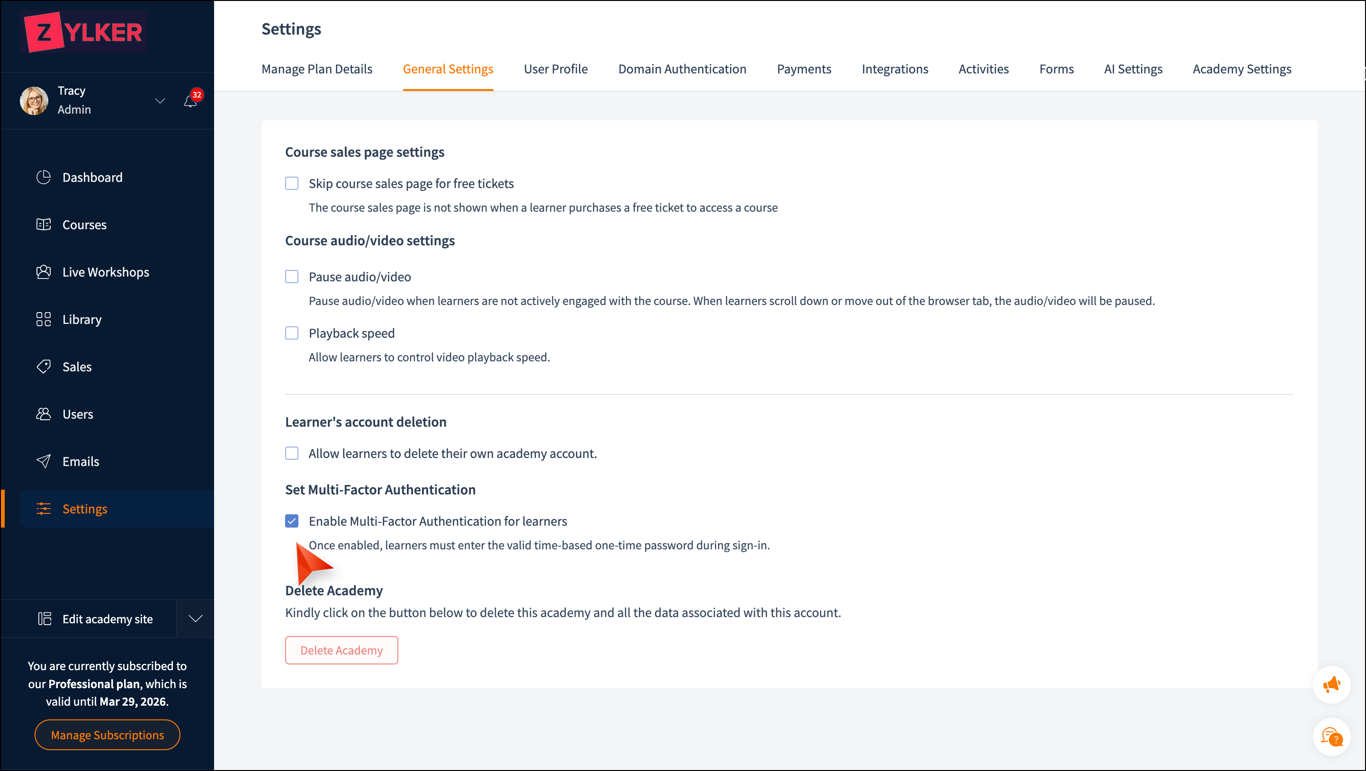This screenshot has height=771, width=1366.
Task: Click the Live Workshops icon
Action: pos(44,272)
